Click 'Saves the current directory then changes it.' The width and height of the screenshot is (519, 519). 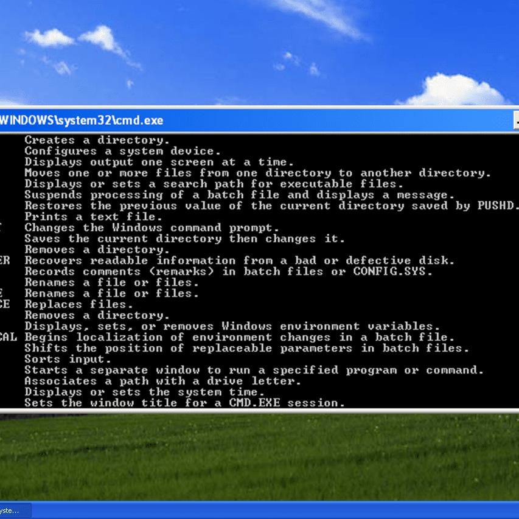tap(185, 239)
